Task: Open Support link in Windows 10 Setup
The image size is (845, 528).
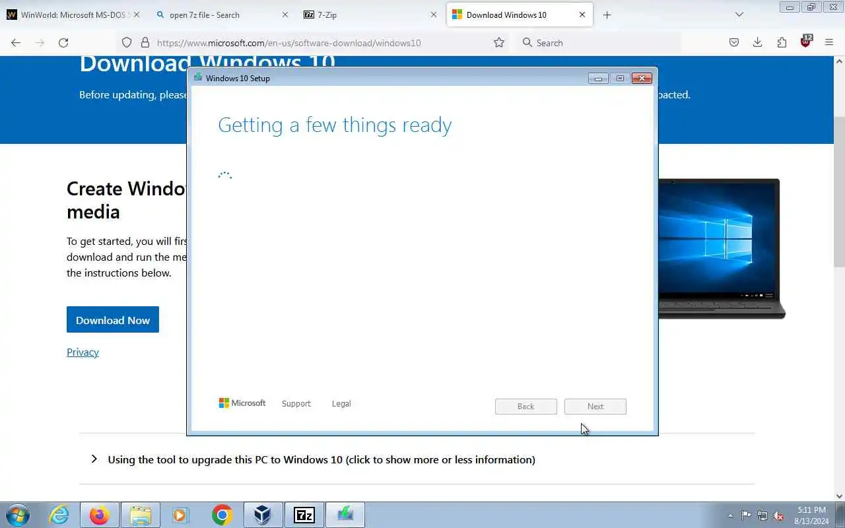Action: [x=296, y=403]
